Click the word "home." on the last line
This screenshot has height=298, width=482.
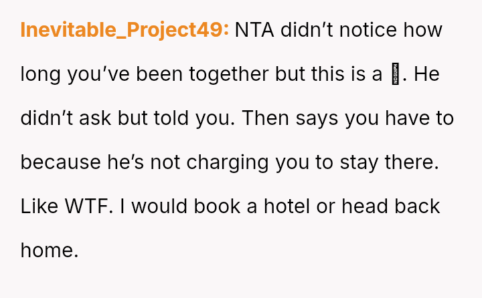(x=50, y=250)
